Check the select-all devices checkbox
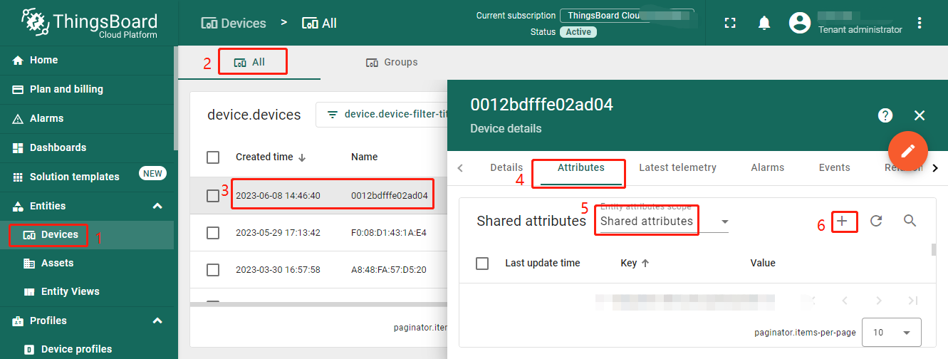The image size is (948, 359). [213, 157]
